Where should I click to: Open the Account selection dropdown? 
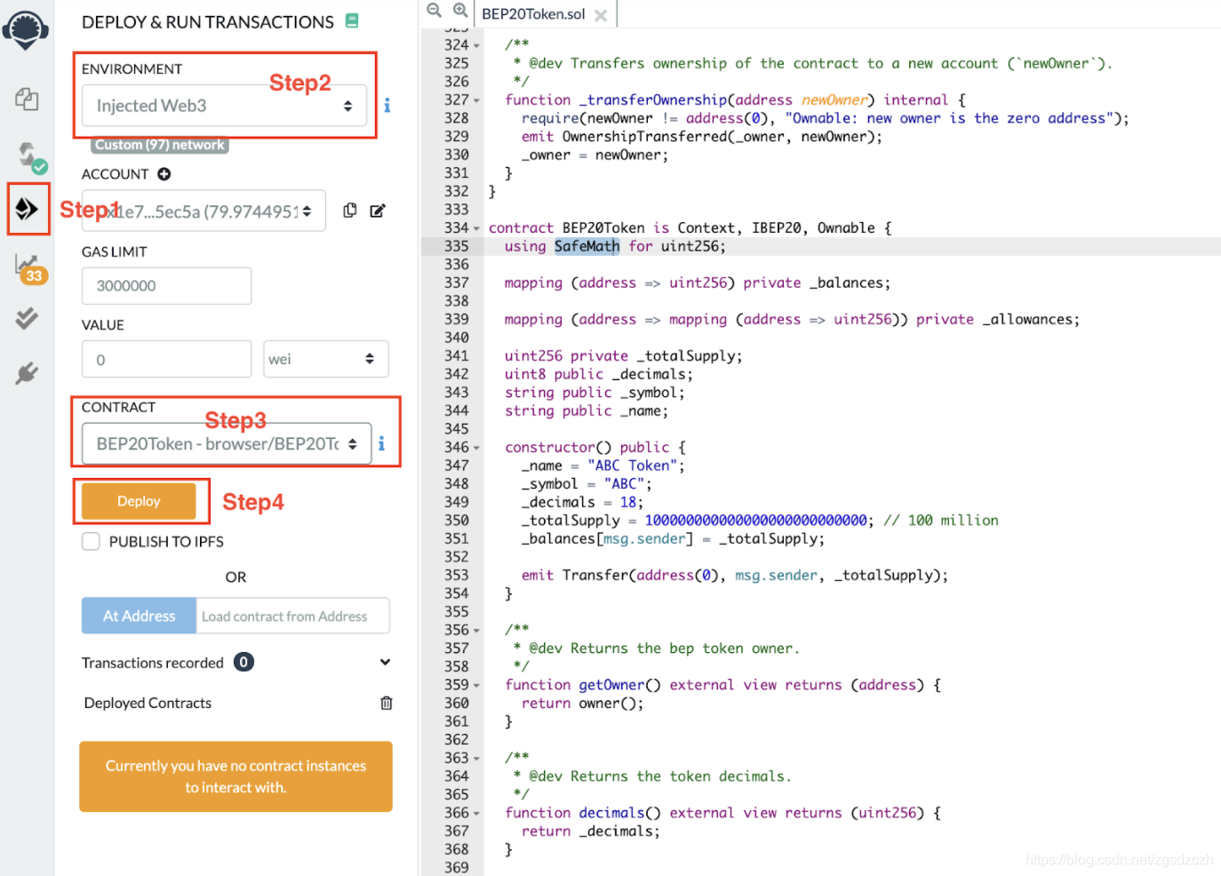[203, 211]
